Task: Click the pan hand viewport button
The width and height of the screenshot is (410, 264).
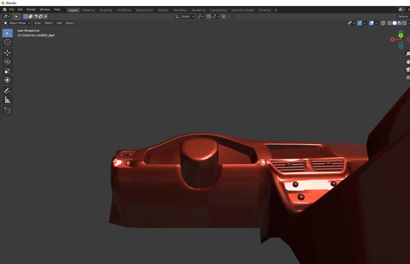Action: pyautogui.click(x=408, y=62)
